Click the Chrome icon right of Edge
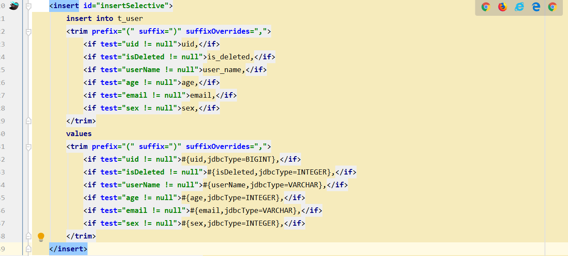The image size is (568, 256). [x=553, y=7]
